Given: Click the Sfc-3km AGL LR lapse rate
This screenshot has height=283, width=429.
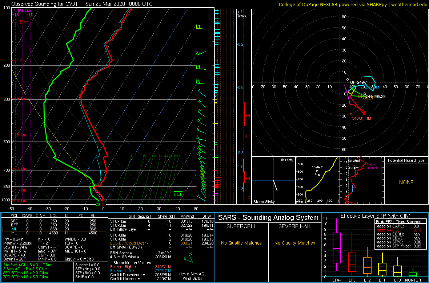Looking at the screenshot, I should coord(27,265).
